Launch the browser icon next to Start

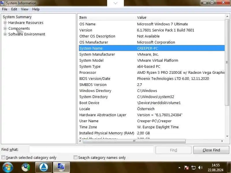pyautogui.click(x=26, y=168)
